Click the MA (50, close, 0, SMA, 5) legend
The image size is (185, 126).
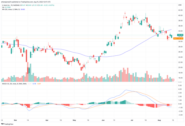[x=11, y=9]
